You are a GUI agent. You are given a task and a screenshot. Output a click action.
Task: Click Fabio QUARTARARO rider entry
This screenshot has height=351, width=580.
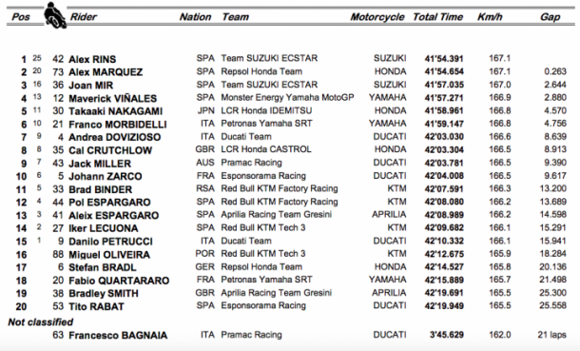click(119, 281)
